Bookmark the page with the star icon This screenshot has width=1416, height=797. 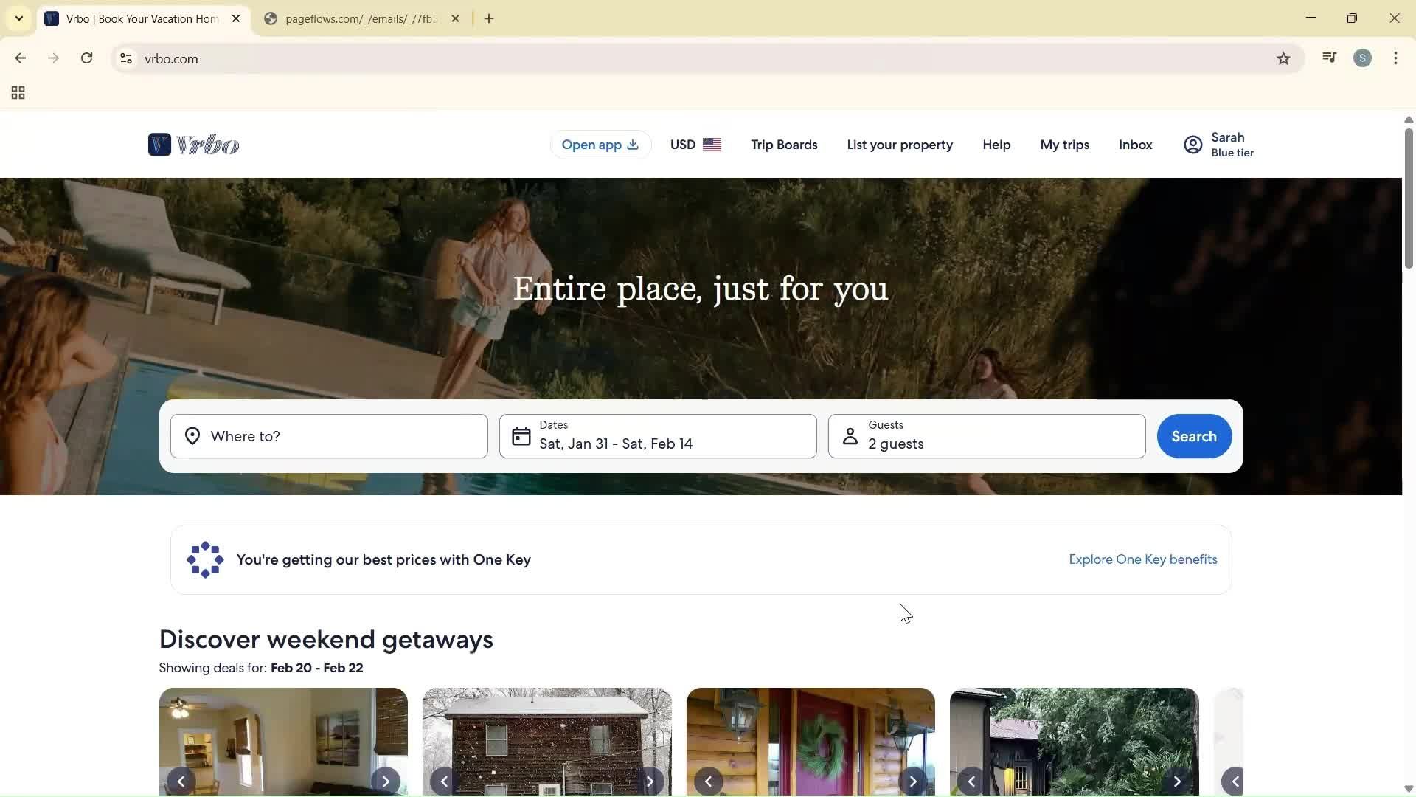click(1283, 58)
